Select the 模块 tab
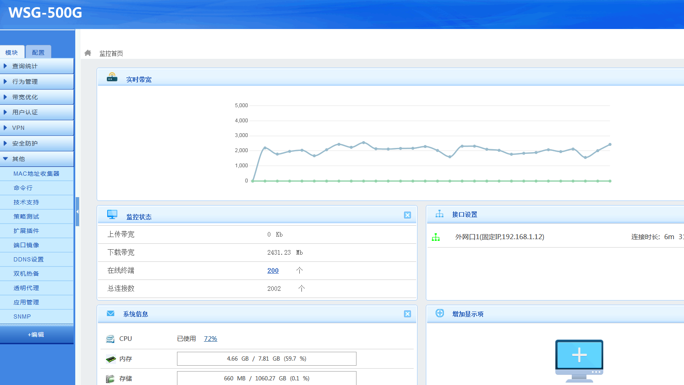The width and height of the screenshot is (684, 385). point(12,53)
